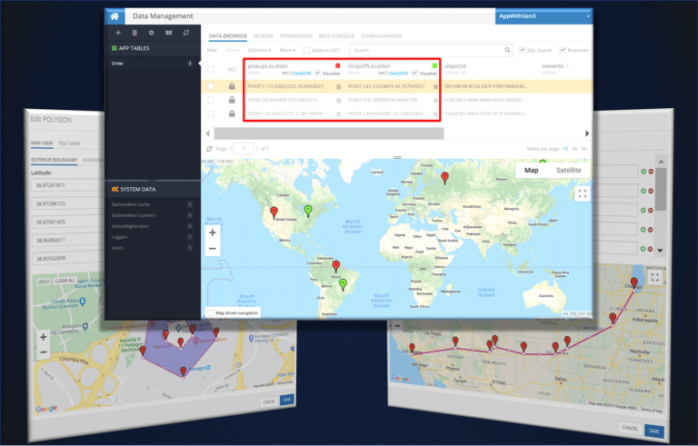
Task: Toggle the SQL Search checkbox
Action: click(523, 50)
